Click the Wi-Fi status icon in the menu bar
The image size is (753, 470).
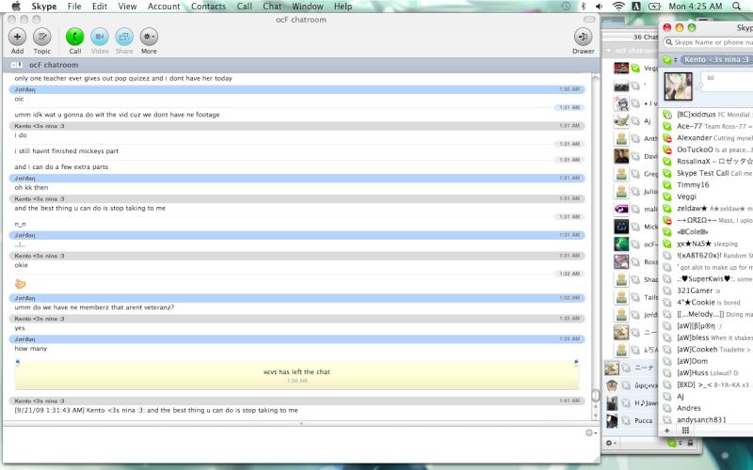[x=618, y=7]
